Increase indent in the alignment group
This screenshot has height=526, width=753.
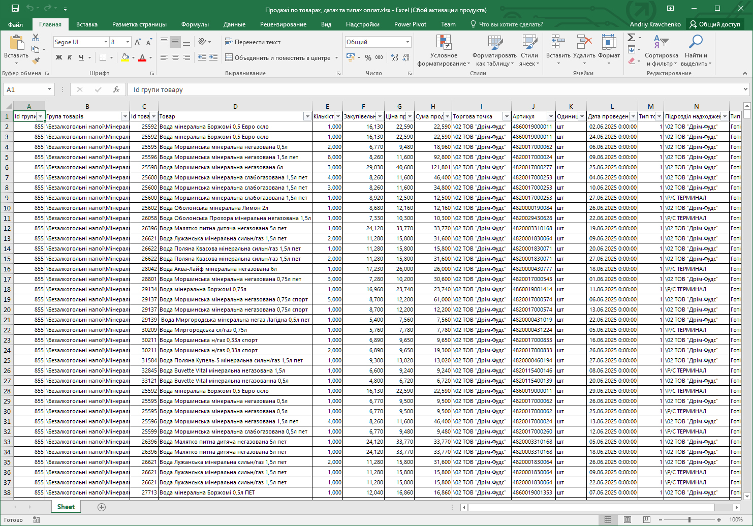tap(213, 57)
